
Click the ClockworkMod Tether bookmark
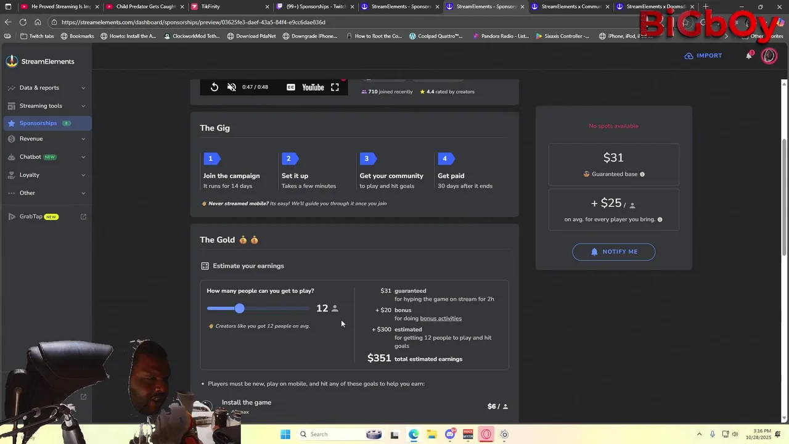[192, 36]
